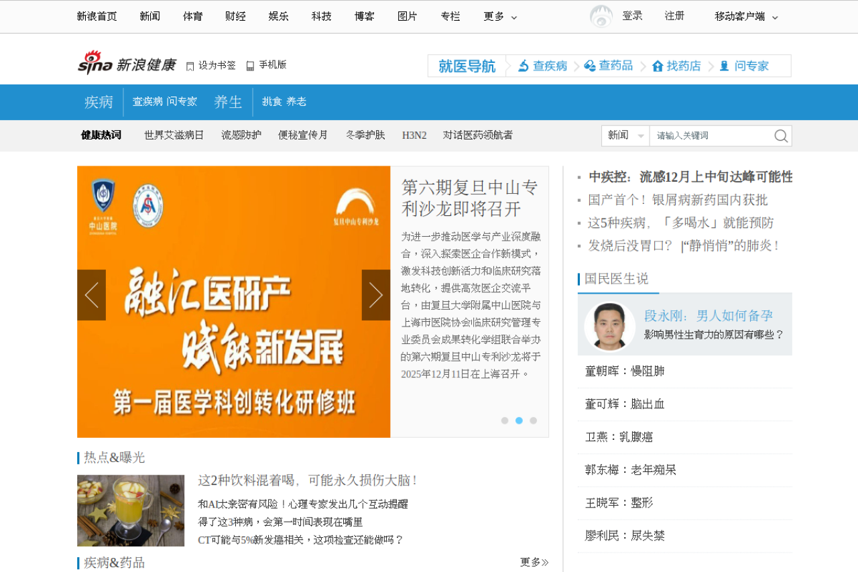Open 新浪首页 in top navigation
The height and width of the screenshot is (572, 858).
[x=97, y=17]
